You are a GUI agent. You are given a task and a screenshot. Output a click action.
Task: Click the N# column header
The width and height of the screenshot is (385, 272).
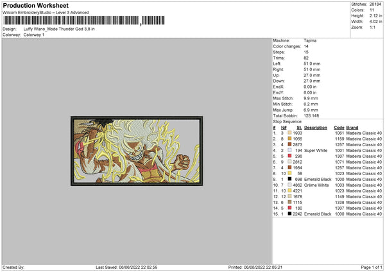(x=284, y=128)
